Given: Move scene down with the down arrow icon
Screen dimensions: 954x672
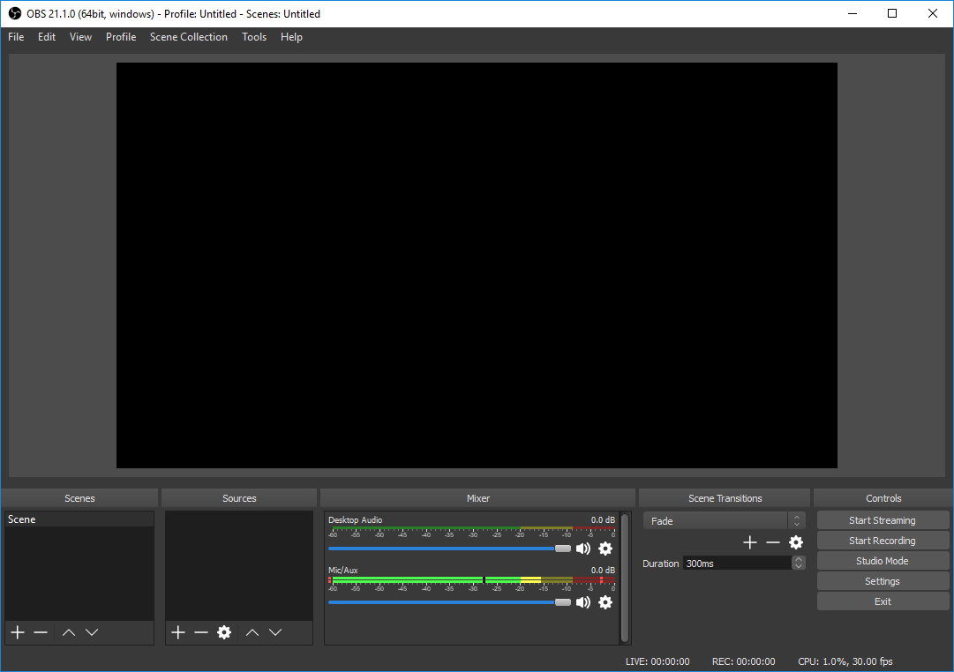Looking at the screenshot, I should point(92,632).
